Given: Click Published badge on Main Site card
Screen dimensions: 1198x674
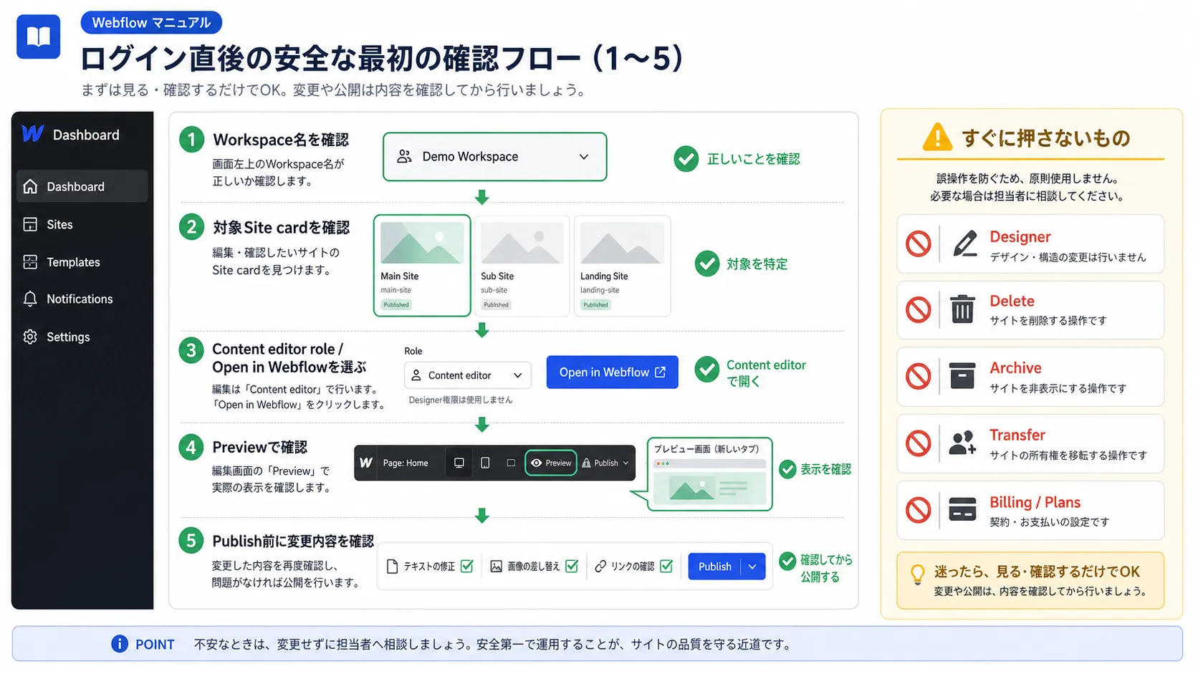Looking at the screenshot, I should click(396, 304).
